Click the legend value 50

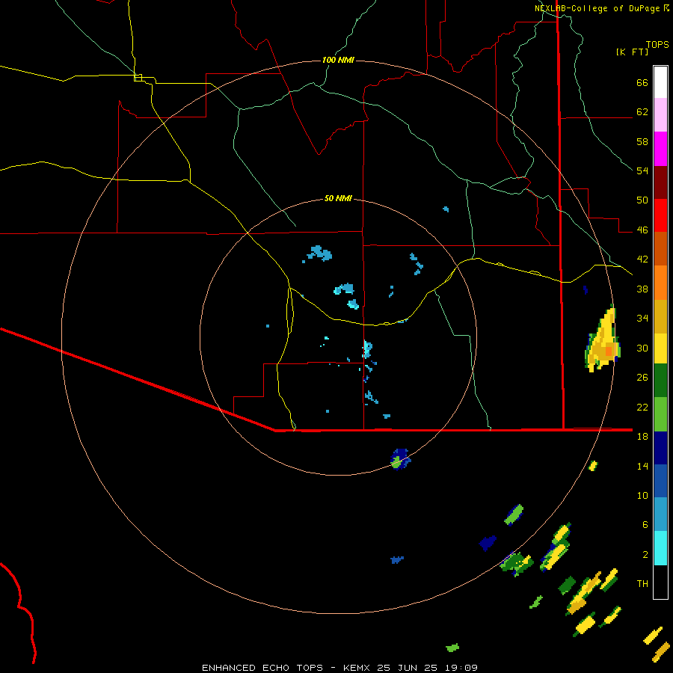coord(642,200)
